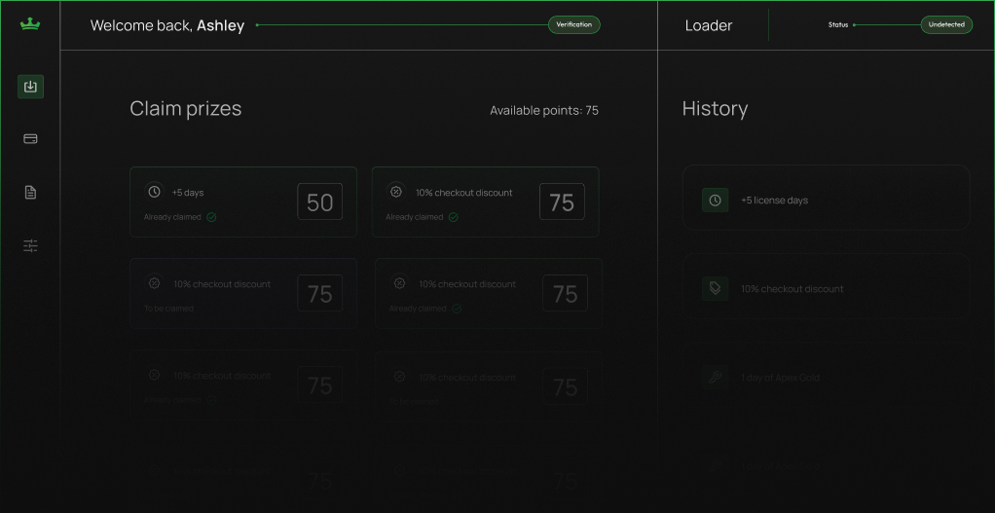Select the History panel heading
This screenshot has height=513, width=995.
click(x=715, y=109)
